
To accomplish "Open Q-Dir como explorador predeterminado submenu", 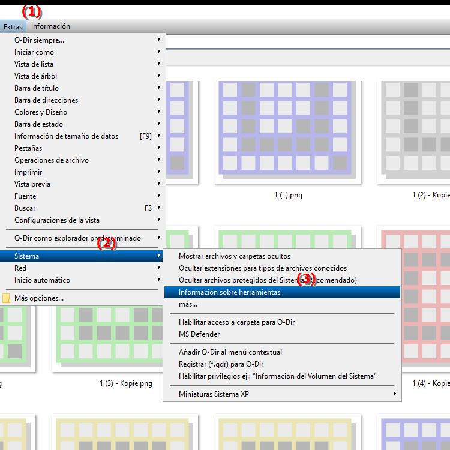I will [x=83, y=238].
